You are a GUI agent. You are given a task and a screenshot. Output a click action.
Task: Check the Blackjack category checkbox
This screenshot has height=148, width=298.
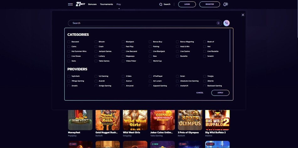123,42
